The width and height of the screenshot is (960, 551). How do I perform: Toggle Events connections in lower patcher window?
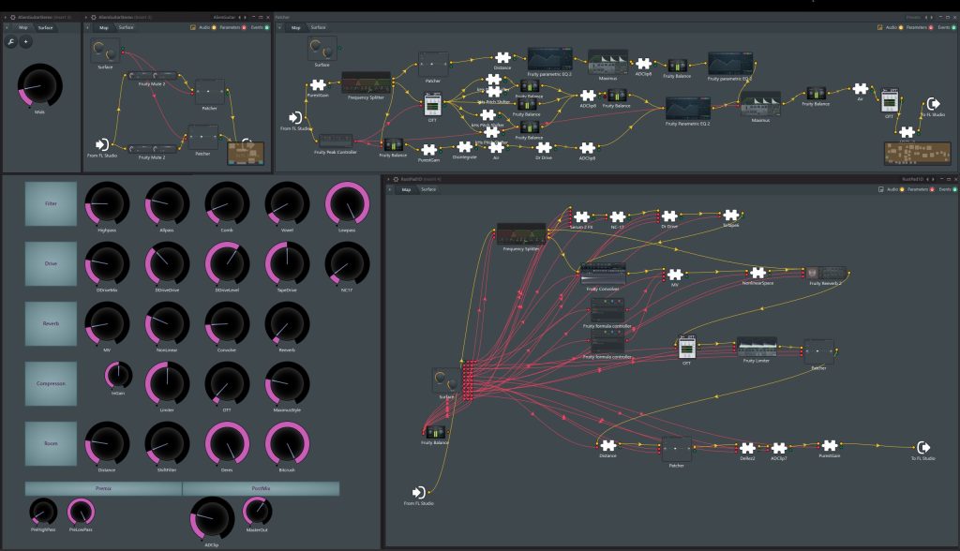[x=947, y=189]
